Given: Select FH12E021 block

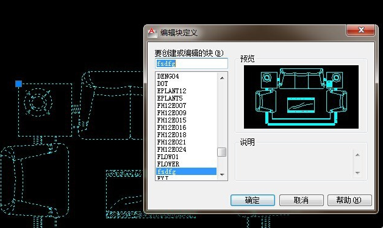Looking at the screenshot, I should pos(186,142).
